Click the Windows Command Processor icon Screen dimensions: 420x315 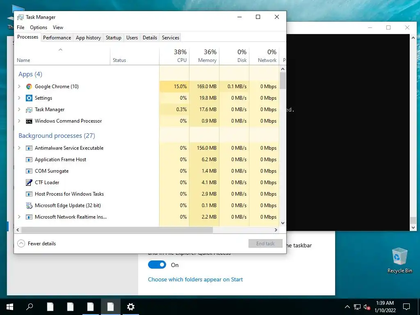29,121
